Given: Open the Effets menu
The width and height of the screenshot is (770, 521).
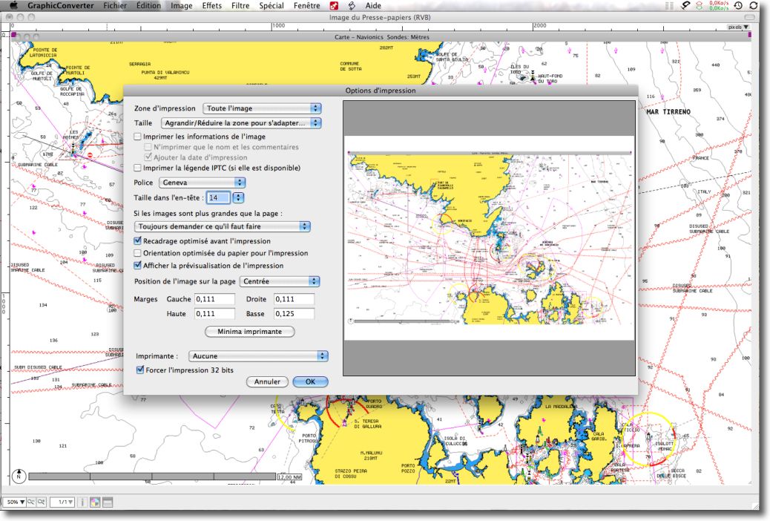Looking at the screenshot, I should (211, 6).
